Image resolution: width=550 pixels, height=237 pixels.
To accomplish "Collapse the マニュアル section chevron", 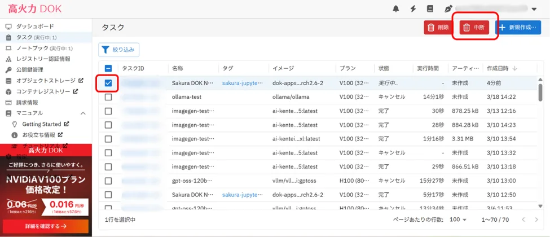I will [x=83, y=113].
